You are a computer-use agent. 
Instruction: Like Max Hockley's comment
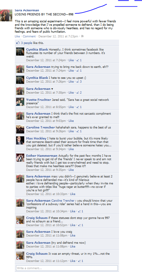pyautogui.click(x=71, y=149)
